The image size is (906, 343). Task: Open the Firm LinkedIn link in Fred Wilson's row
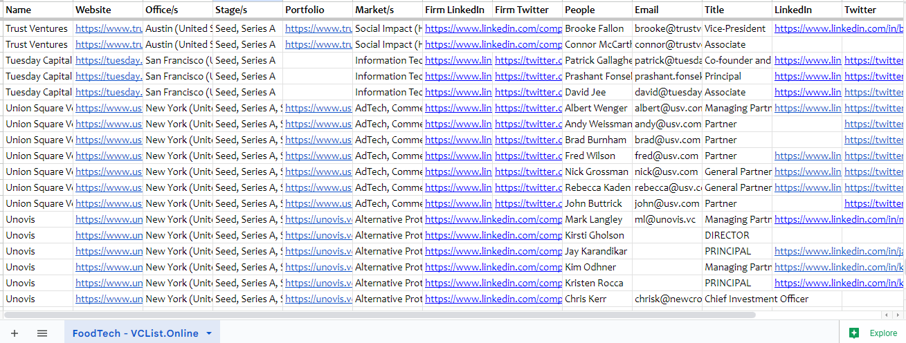(458, 156)
